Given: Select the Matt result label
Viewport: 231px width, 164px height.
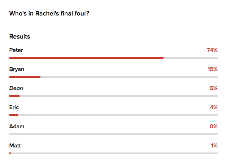Looking at the screenshot, I should pos(15,146).
